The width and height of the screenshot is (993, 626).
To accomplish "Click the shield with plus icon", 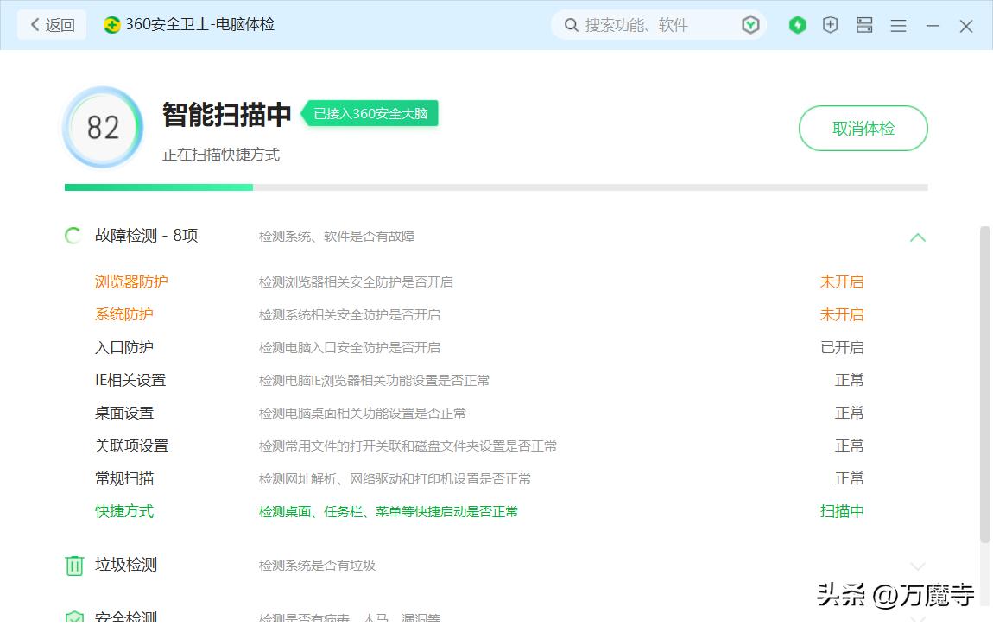I will (x=830, y=25).
